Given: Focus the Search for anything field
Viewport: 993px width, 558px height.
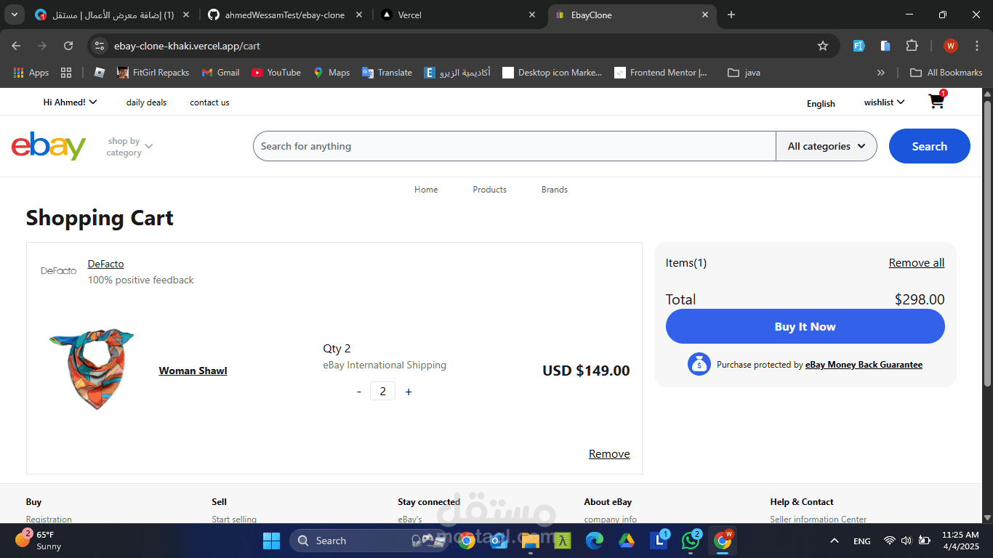Looking at the screenshot, I should point(515,146).
